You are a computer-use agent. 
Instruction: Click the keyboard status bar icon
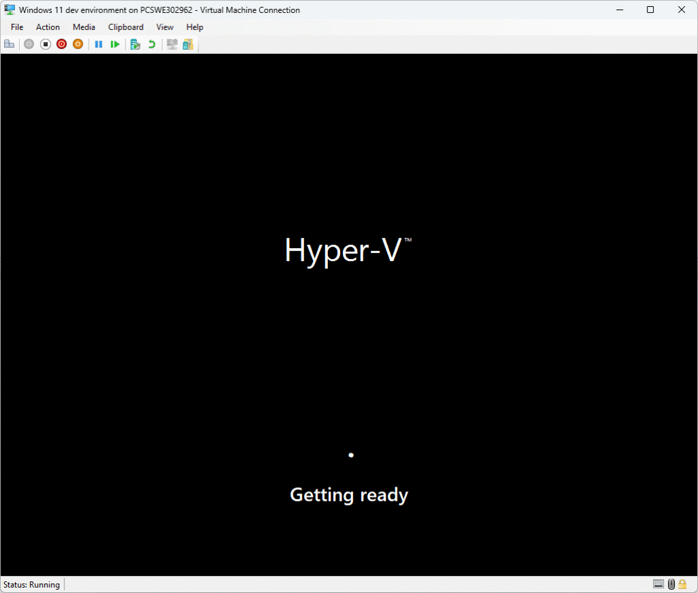click(x=658, y=584)
